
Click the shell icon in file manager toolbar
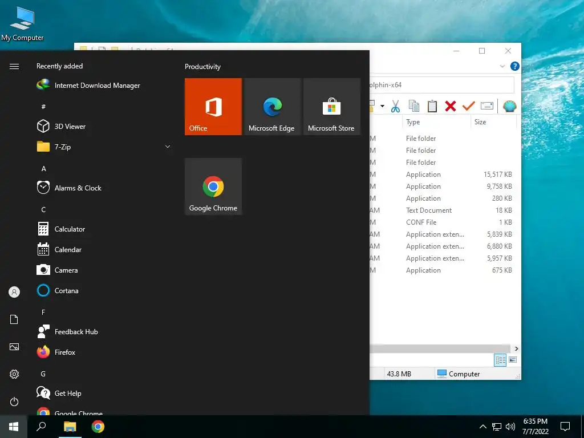pyautogui.click(x=509, y=106)
